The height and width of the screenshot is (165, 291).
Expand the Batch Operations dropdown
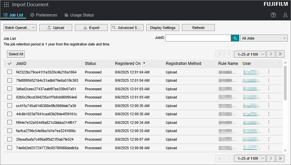20,28
